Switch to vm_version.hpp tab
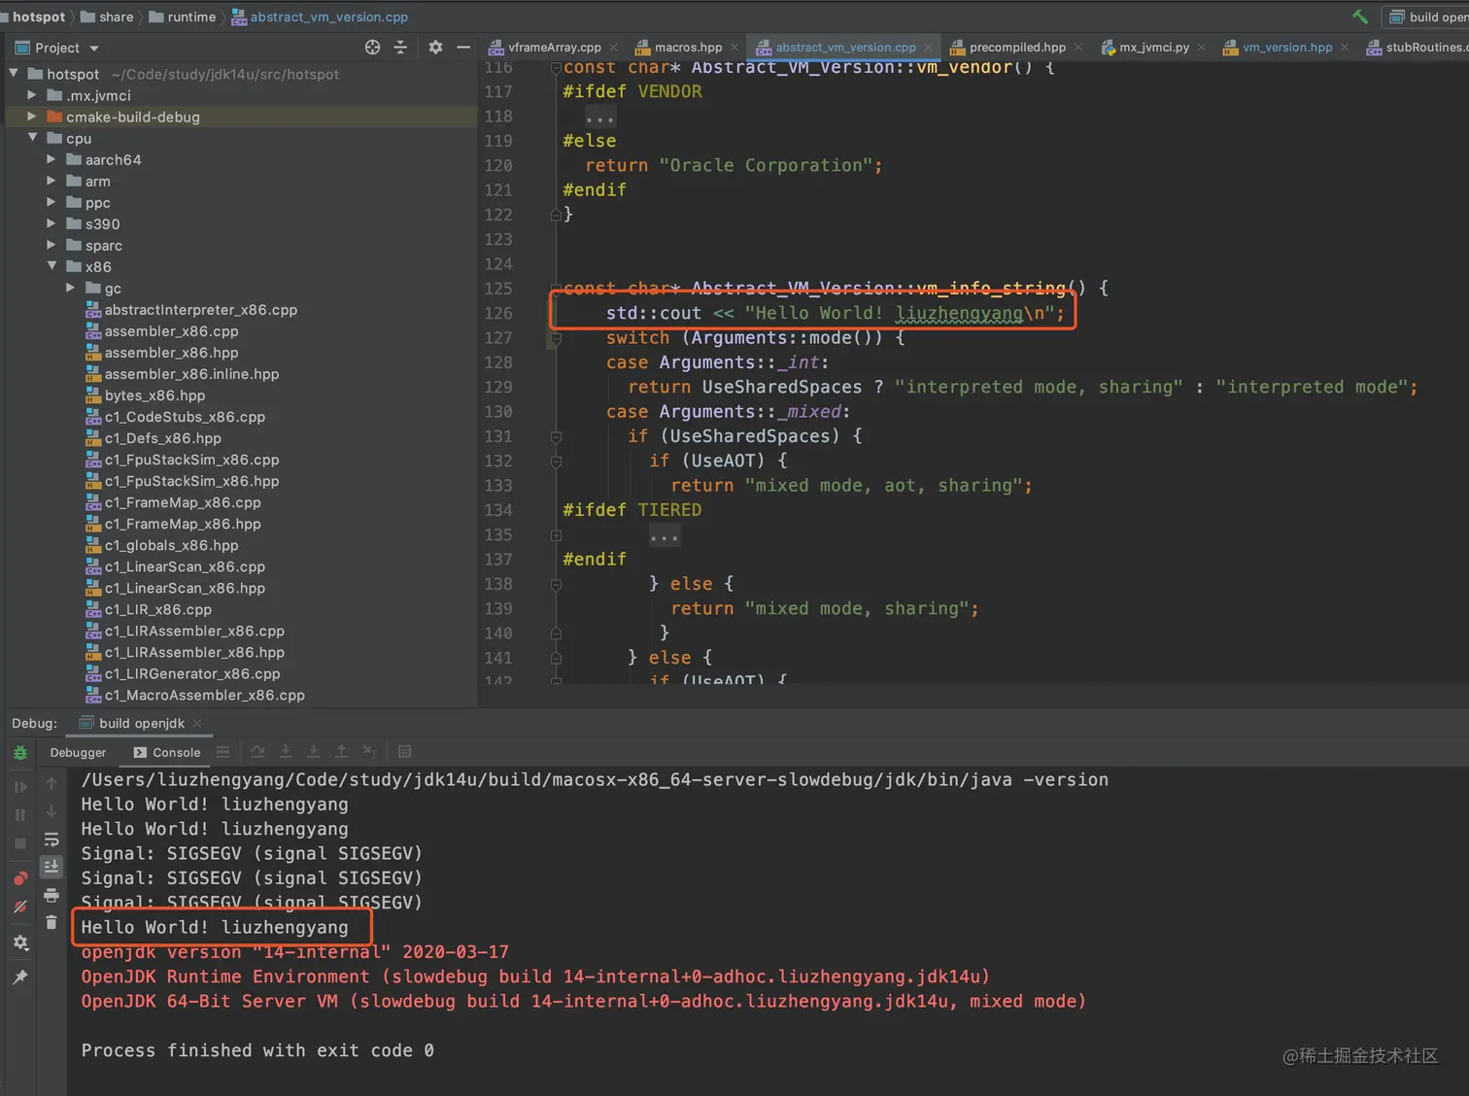Image resolution: width=1469 pixels, height=1096 pixels. click(x=1287, y=47)
